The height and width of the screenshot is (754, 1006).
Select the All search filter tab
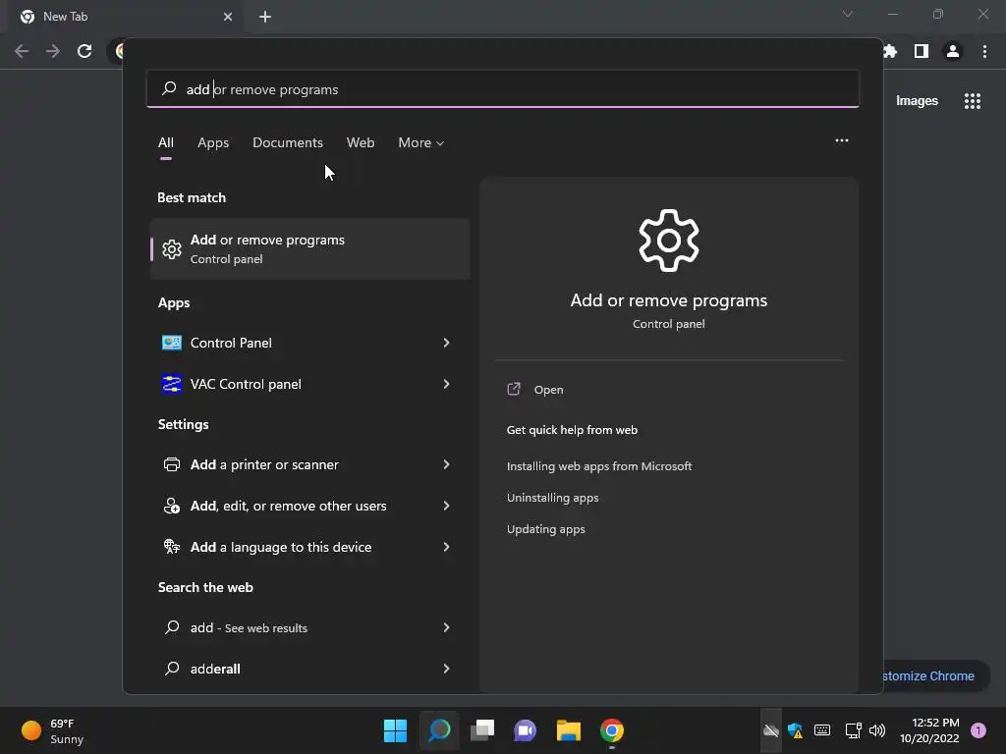(165, 143)
